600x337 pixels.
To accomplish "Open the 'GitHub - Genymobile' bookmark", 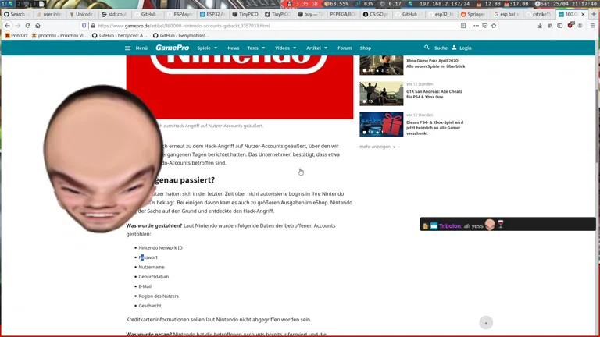I will pos(181,36).
